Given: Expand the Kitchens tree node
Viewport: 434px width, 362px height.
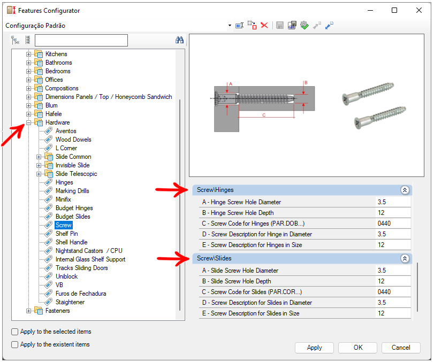Looking at the screenshot, I should [28, 54].
